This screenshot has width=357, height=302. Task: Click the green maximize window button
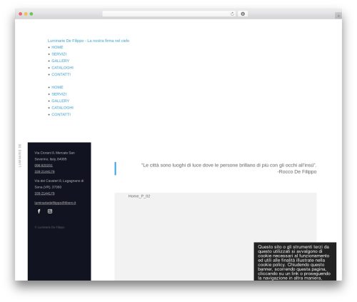point(31,14)
